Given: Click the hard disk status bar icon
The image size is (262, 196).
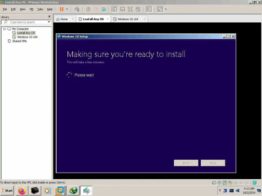Looking at the screenshot, I should 214,183.
